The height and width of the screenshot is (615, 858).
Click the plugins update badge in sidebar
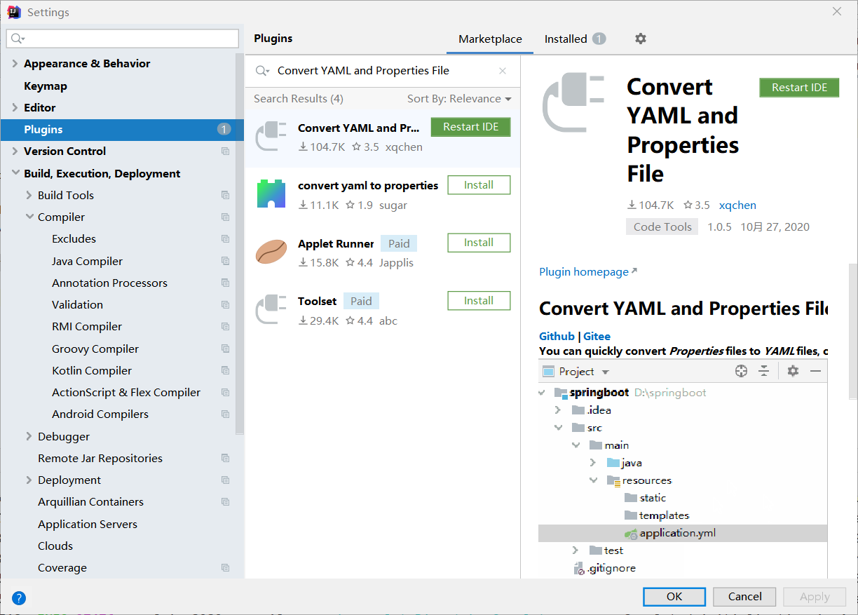click(x=224, y=129)
